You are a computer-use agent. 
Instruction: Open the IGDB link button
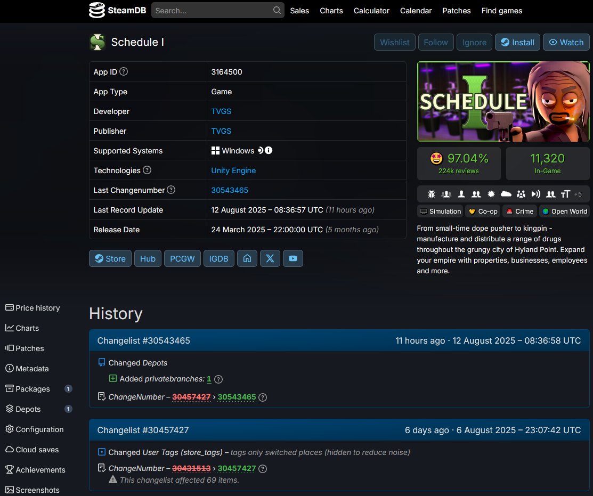218,258
